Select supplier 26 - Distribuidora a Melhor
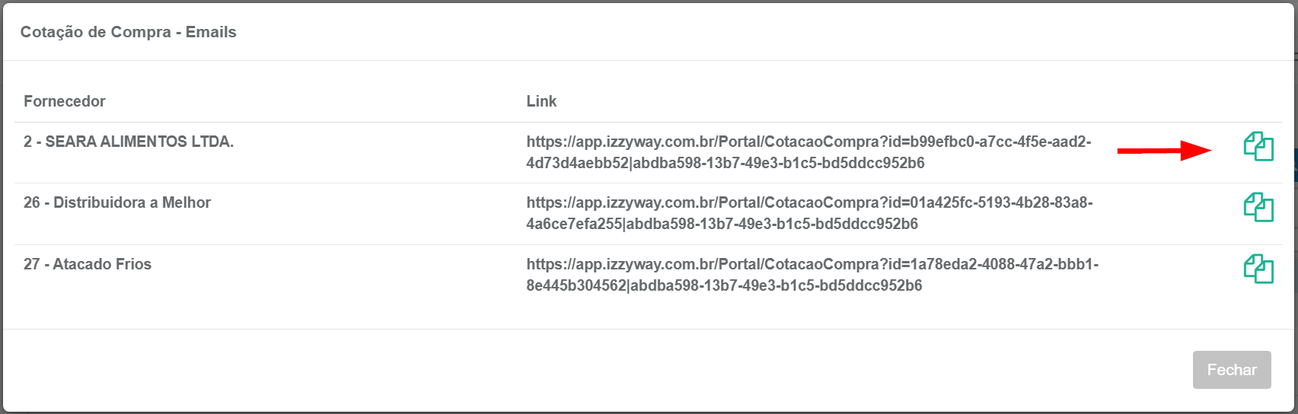The height and width of the screenshot is (414, 1298). click(x=117, y=202)
